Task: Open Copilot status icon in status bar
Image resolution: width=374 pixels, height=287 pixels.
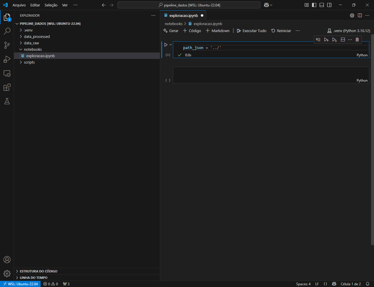Action: [x=334, y=284]
